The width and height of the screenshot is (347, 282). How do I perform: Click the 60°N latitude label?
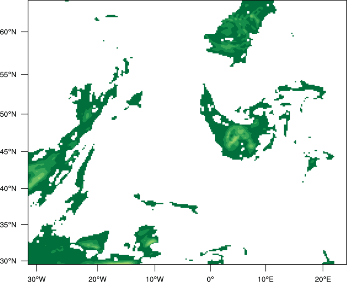click(x=8, y=32)
